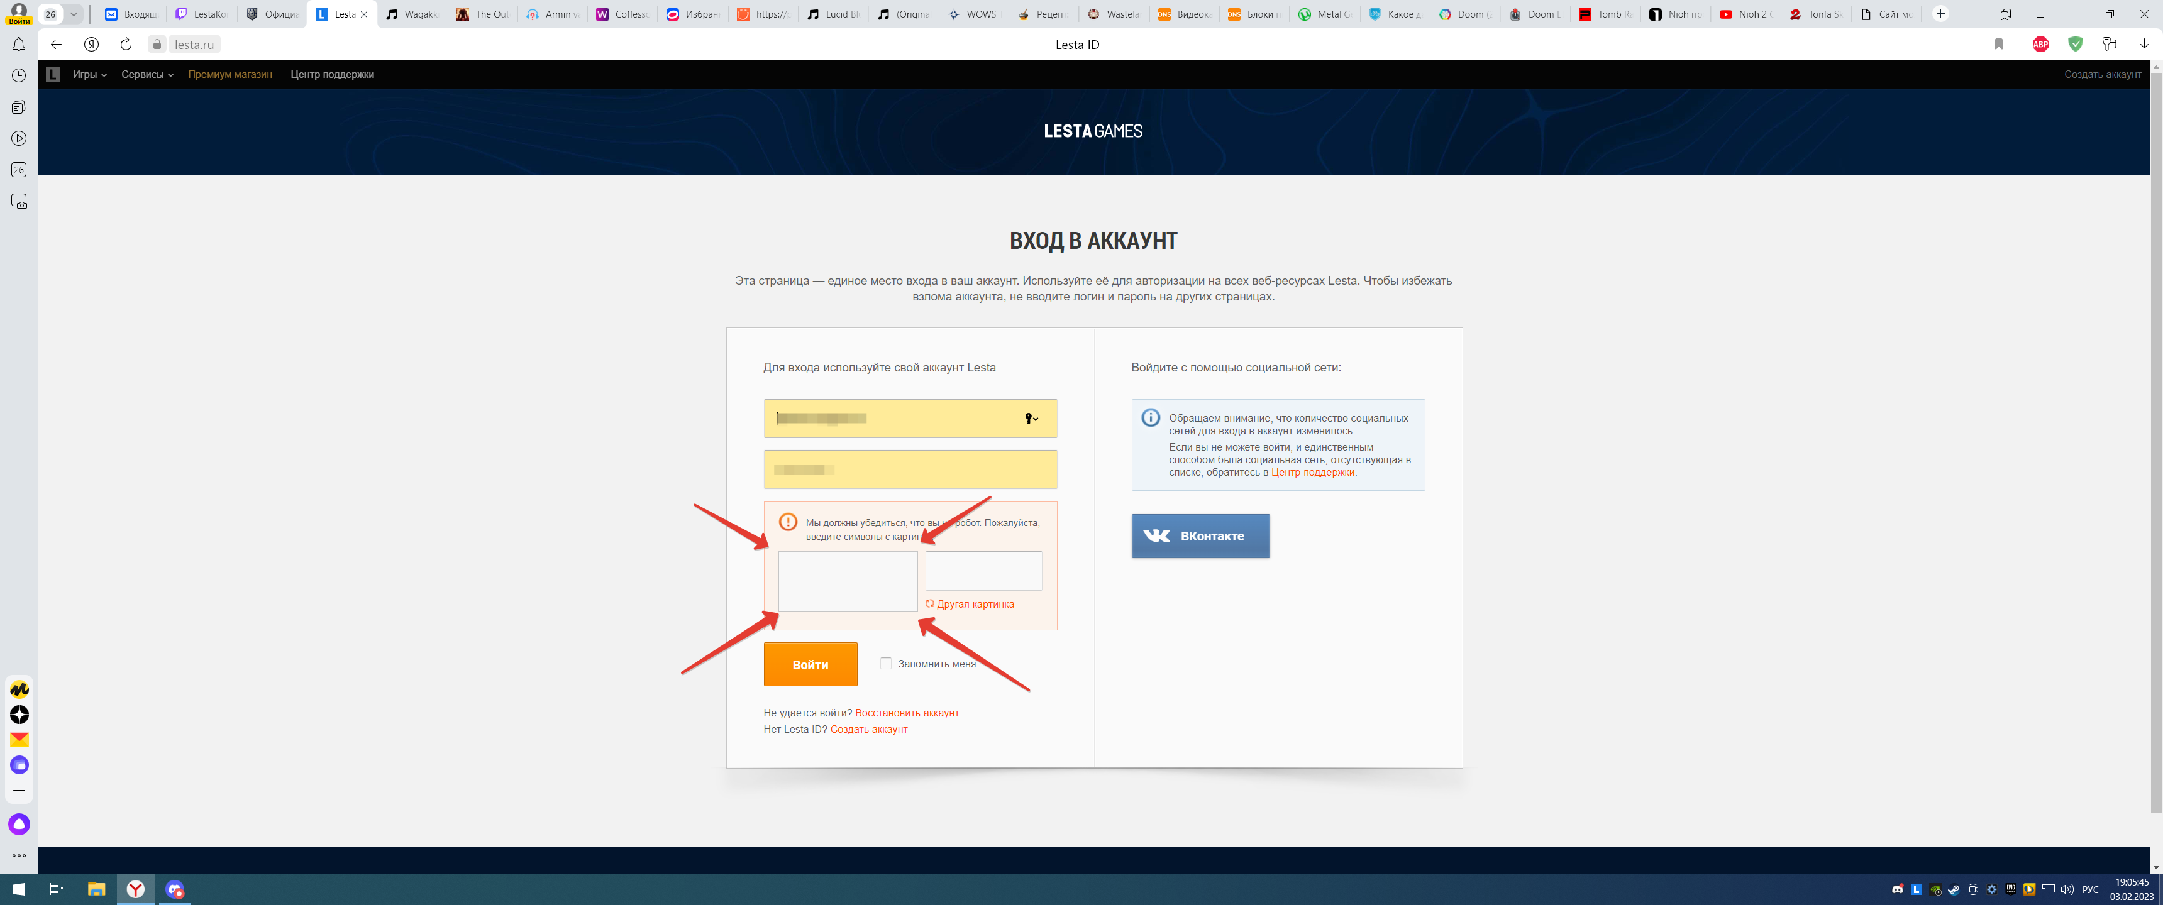Click the site lock security icon

click(x=157, y=45)
